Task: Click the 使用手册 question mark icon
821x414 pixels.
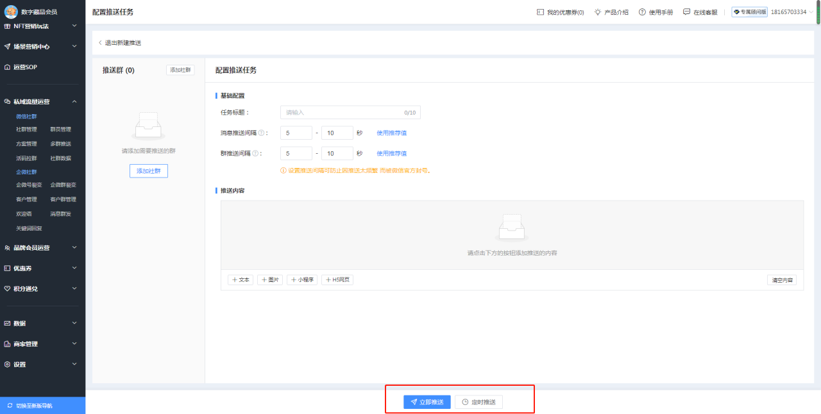Action: click(x=643, y=12)
